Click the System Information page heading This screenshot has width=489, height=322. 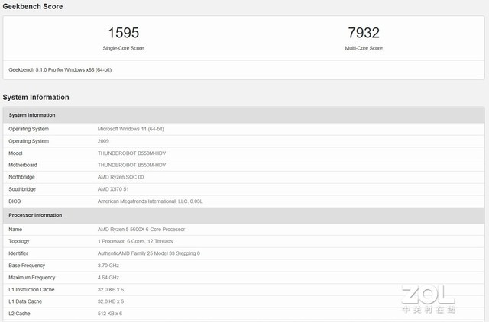pyautogui.click(x=36, y=97)
